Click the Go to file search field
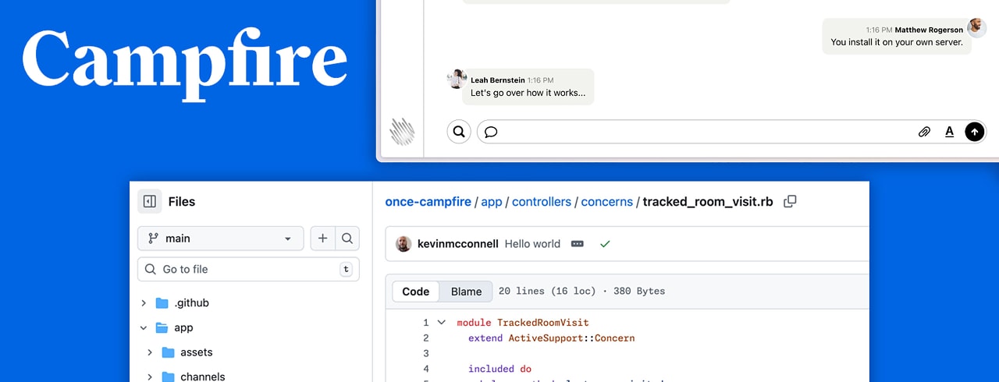 248,269
